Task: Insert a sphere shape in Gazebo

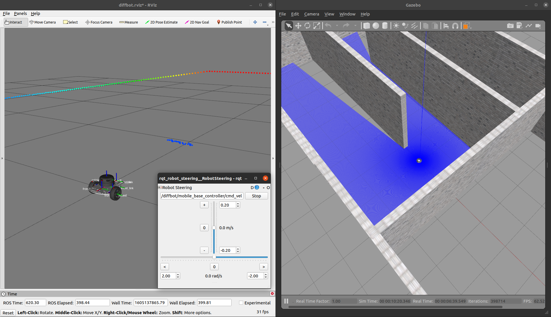Action: coord(376,26)
